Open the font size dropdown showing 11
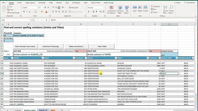The width and height of the screenshot is (198, 111). (43, 8)
